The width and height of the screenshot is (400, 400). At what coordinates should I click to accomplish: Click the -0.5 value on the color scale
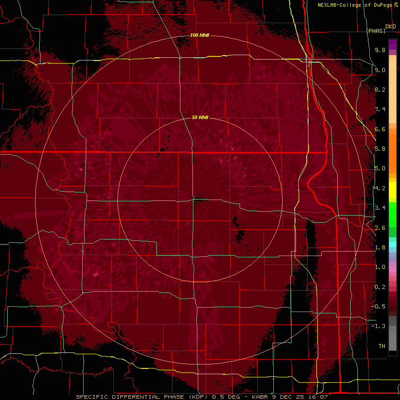click(378, 307)
